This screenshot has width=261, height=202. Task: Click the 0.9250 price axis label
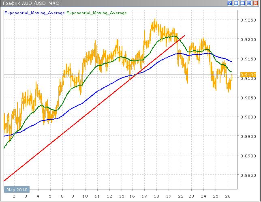(247, 20)
